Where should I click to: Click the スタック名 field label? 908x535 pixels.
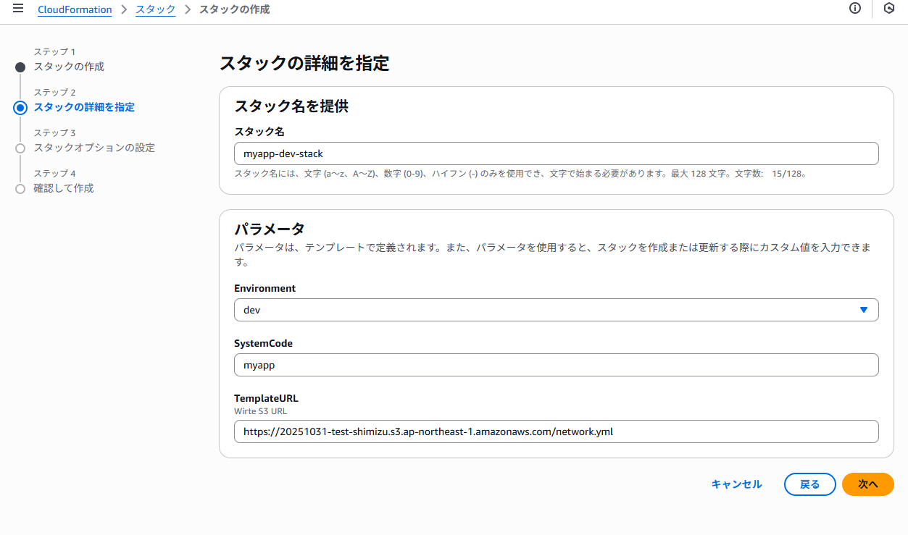(259, 132)
